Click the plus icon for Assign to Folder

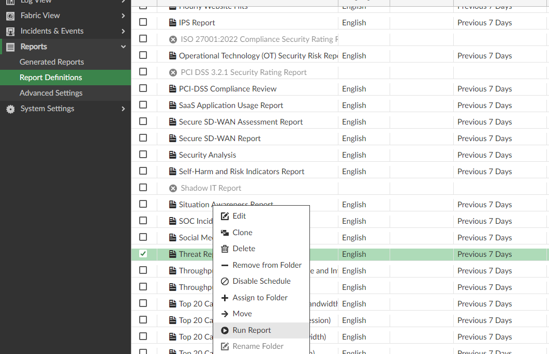click(x=225, y=298)
